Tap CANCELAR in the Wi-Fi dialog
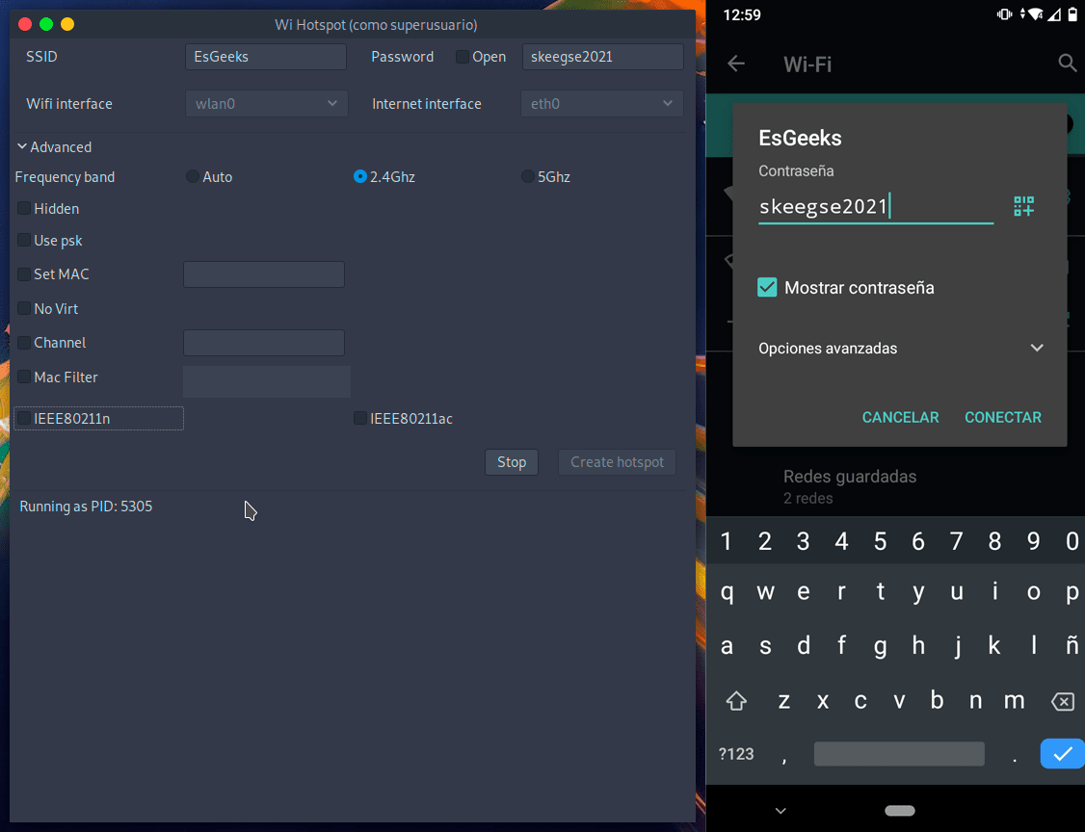This screenshot has width=1085, height=832. pos(900,417)
